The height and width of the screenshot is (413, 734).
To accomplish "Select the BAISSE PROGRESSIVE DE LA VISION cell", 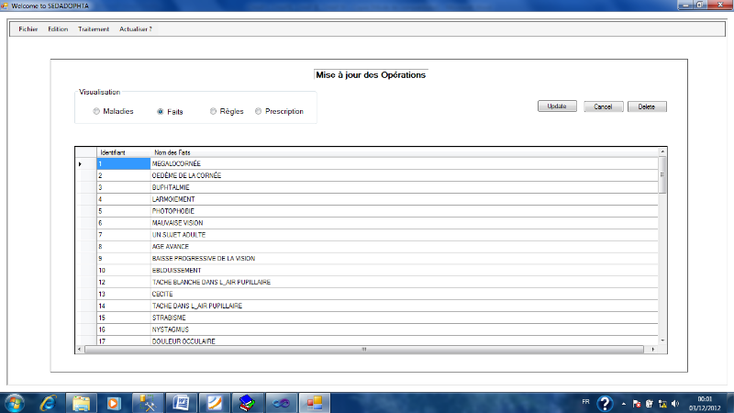I will (x=405, y=259).
